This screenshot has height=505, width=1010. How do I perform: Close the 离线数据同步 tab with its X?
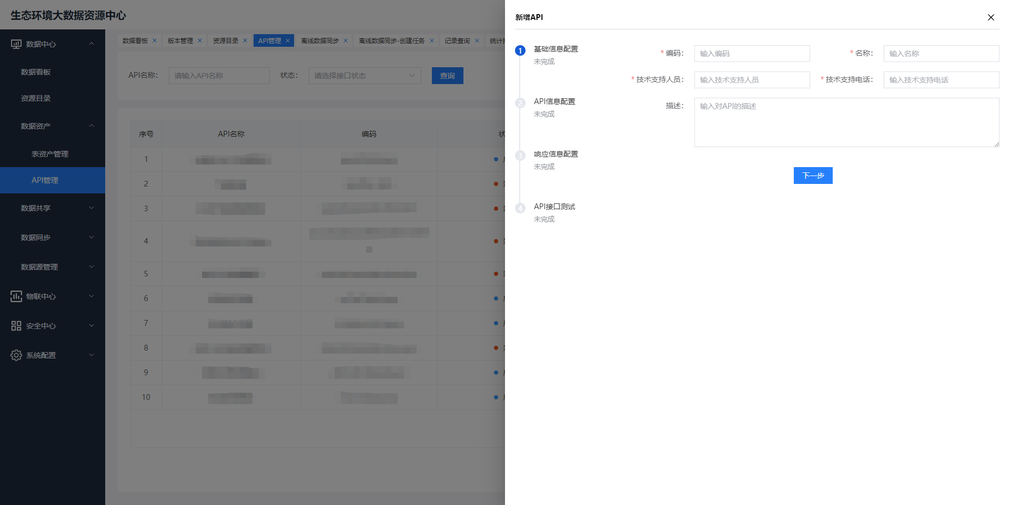[x=346, y=40]
